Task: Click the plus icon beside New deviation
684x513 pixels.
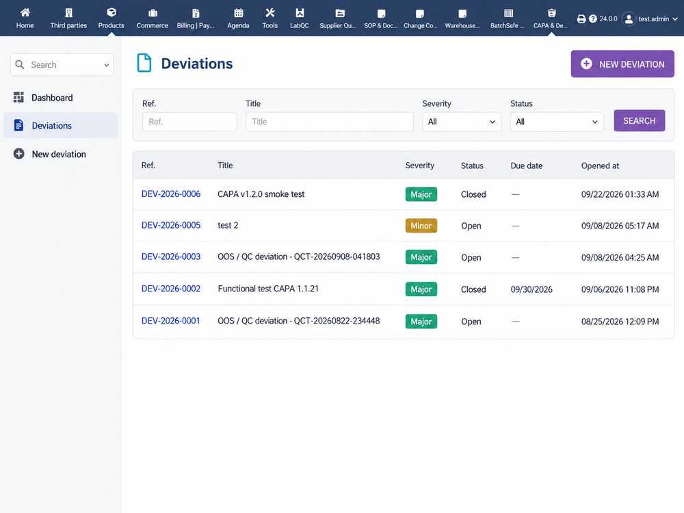Action: [18, 153]
